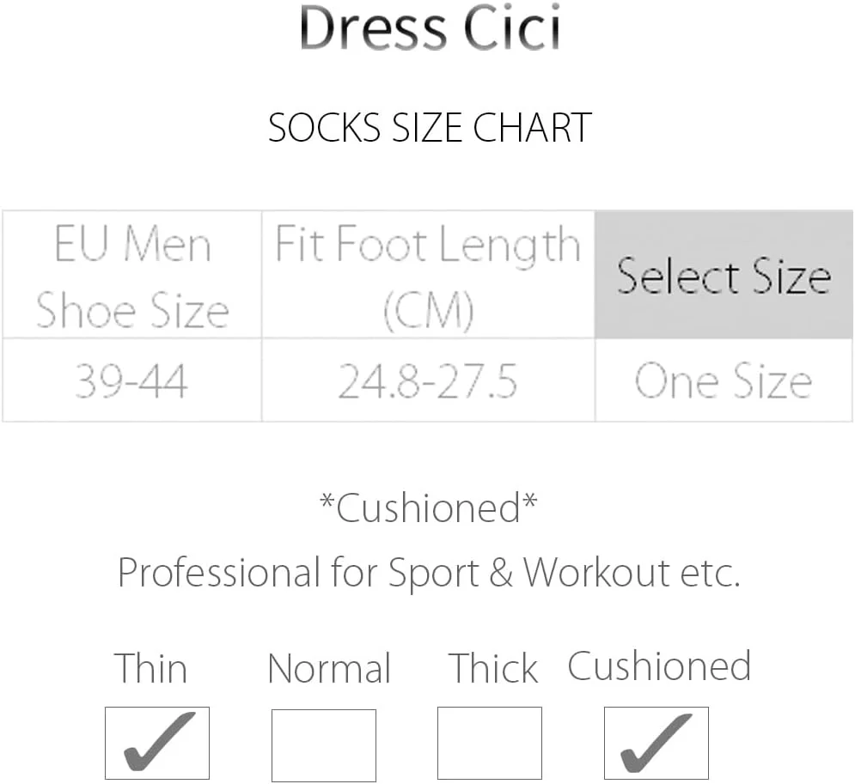Click the Normal thickness label
The height and width of the screenshot is (784, 855).
coord(329,669)
